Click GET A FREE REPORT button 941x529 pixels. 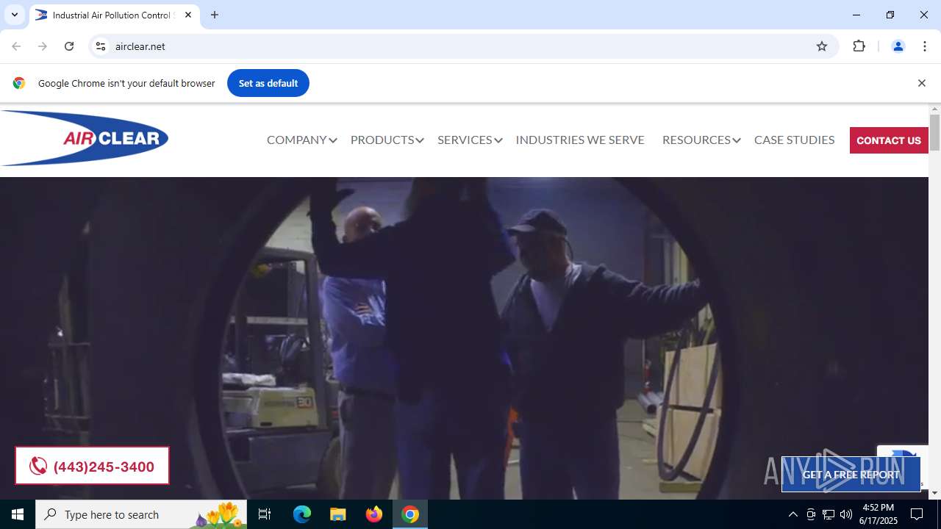pyautogui.click(x=851, y=475)
